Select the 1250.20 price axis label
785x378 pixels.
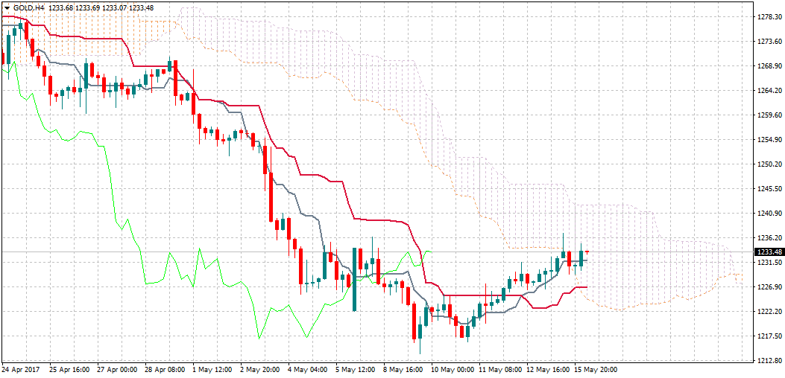pos(766,164)
